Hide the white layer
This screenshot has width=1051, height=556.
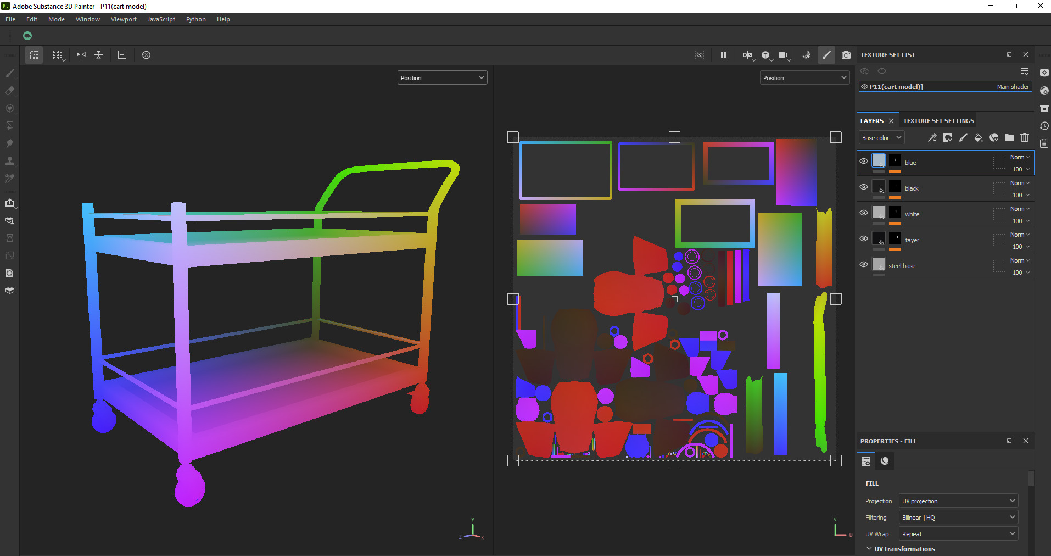click(x=864, y=213)
